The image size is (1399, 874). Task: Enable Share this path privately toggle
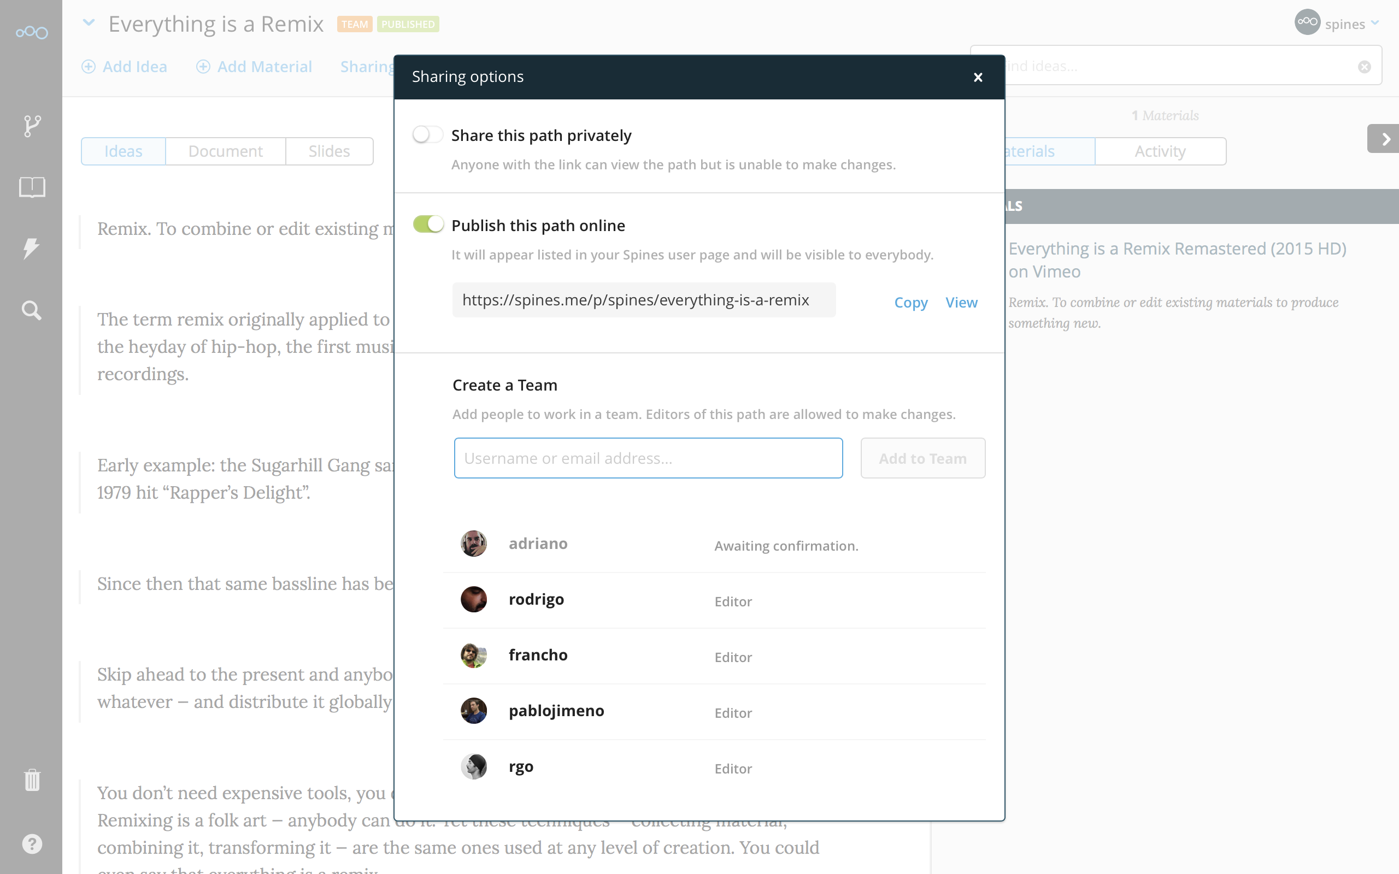tap(428, 135)
